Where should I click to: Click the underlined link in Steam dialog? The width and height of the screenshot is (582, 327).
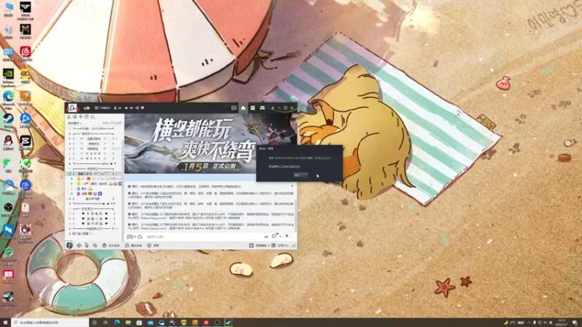tap(284, 166)
